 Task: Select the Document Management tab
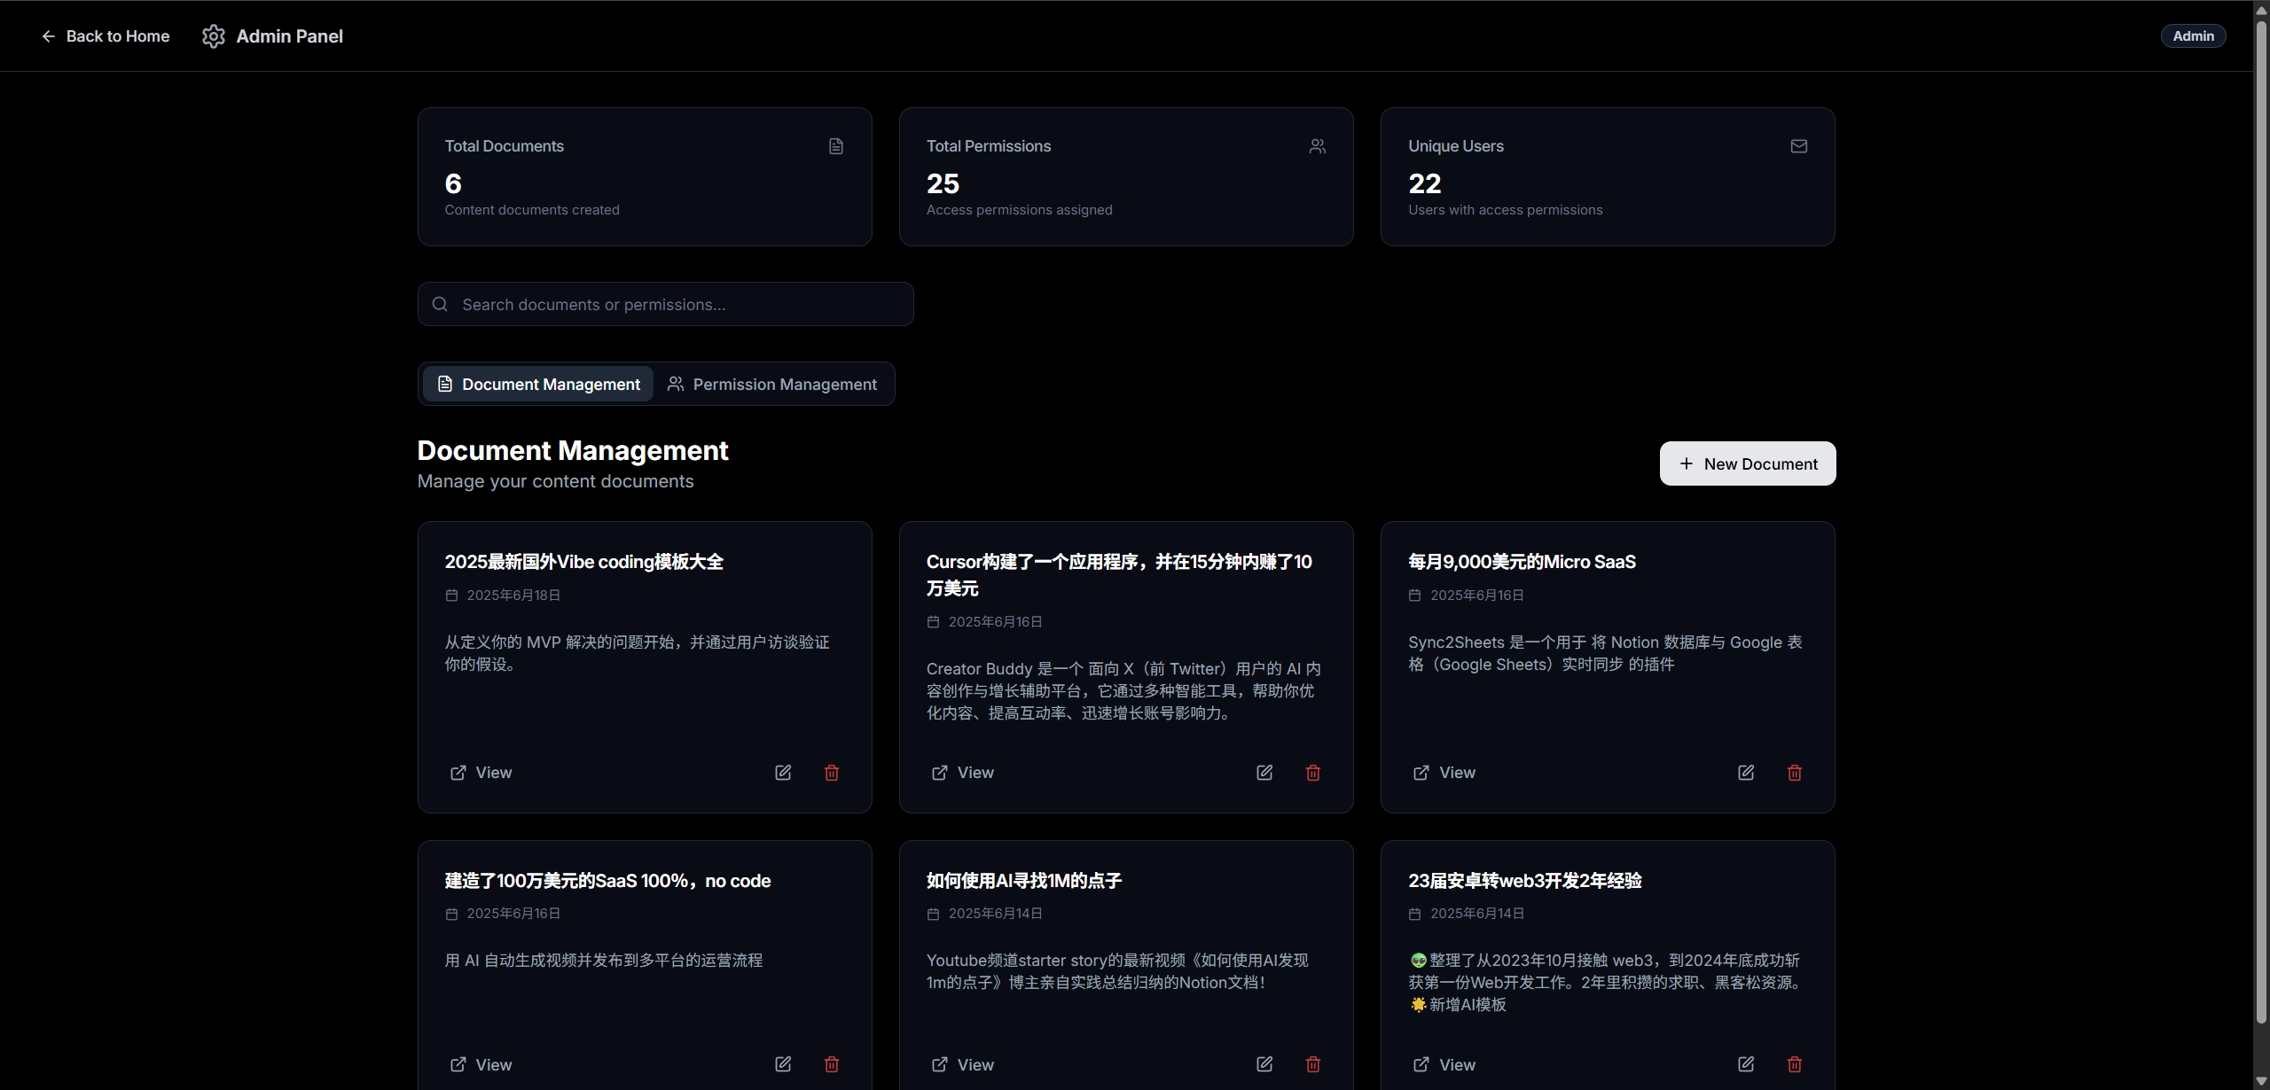(538, 384)
